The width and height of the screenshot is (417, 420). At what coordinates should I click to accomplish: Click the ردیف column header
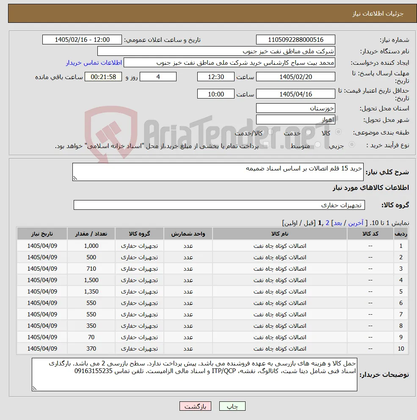(x=401, y=234)
